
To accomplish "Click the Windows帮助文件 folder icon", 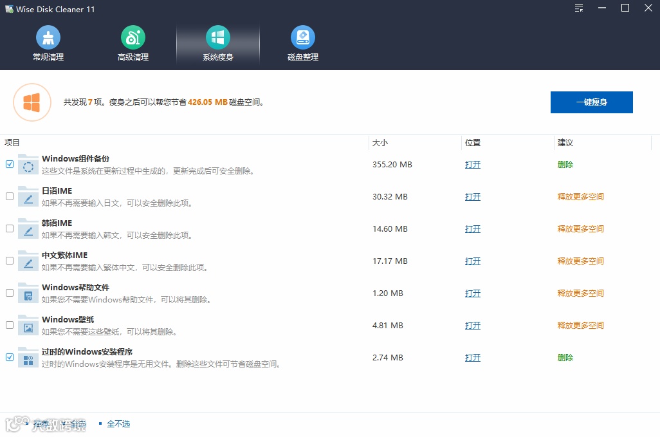I will 28,293.
